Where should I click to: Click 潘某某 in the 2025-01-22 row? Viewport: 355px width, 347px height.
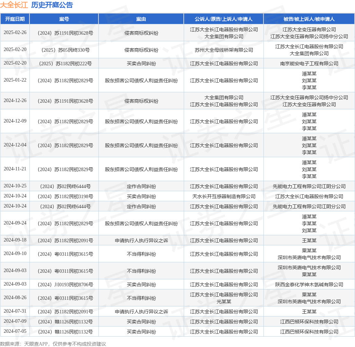309,74
